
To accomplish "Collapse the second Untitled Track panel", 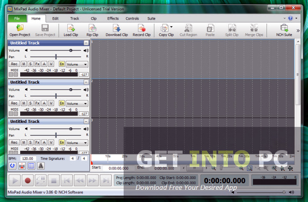I will point(86,82).
